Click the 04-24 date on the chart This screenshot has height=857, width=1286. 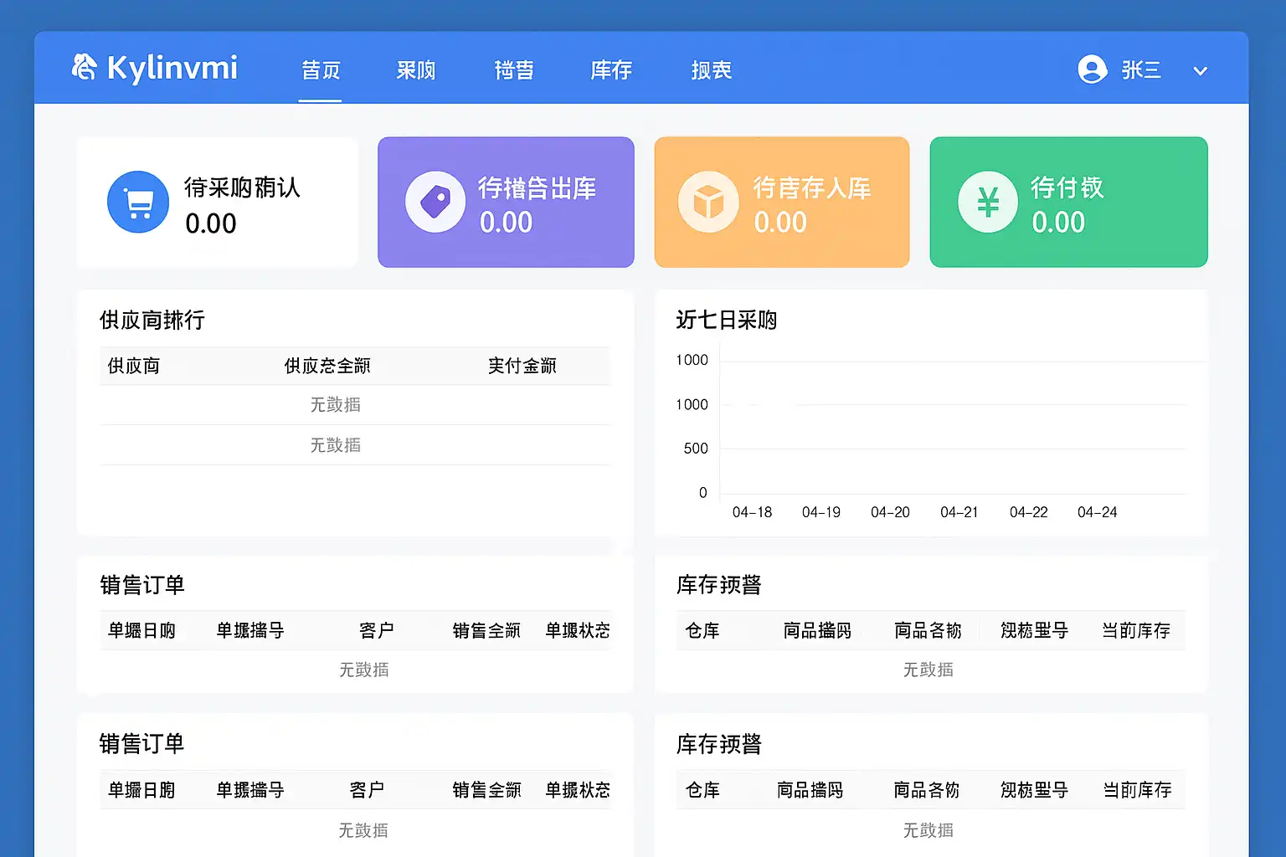[x=1098, y=512]
